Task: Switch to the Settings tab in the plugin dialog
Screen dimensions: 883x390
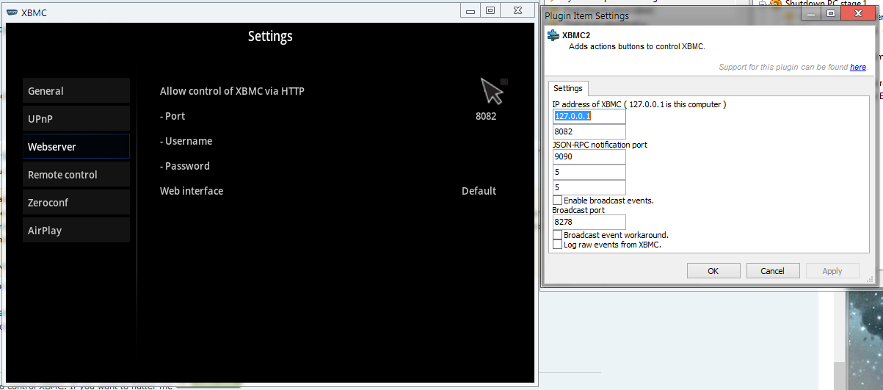Action: point(568,88)
